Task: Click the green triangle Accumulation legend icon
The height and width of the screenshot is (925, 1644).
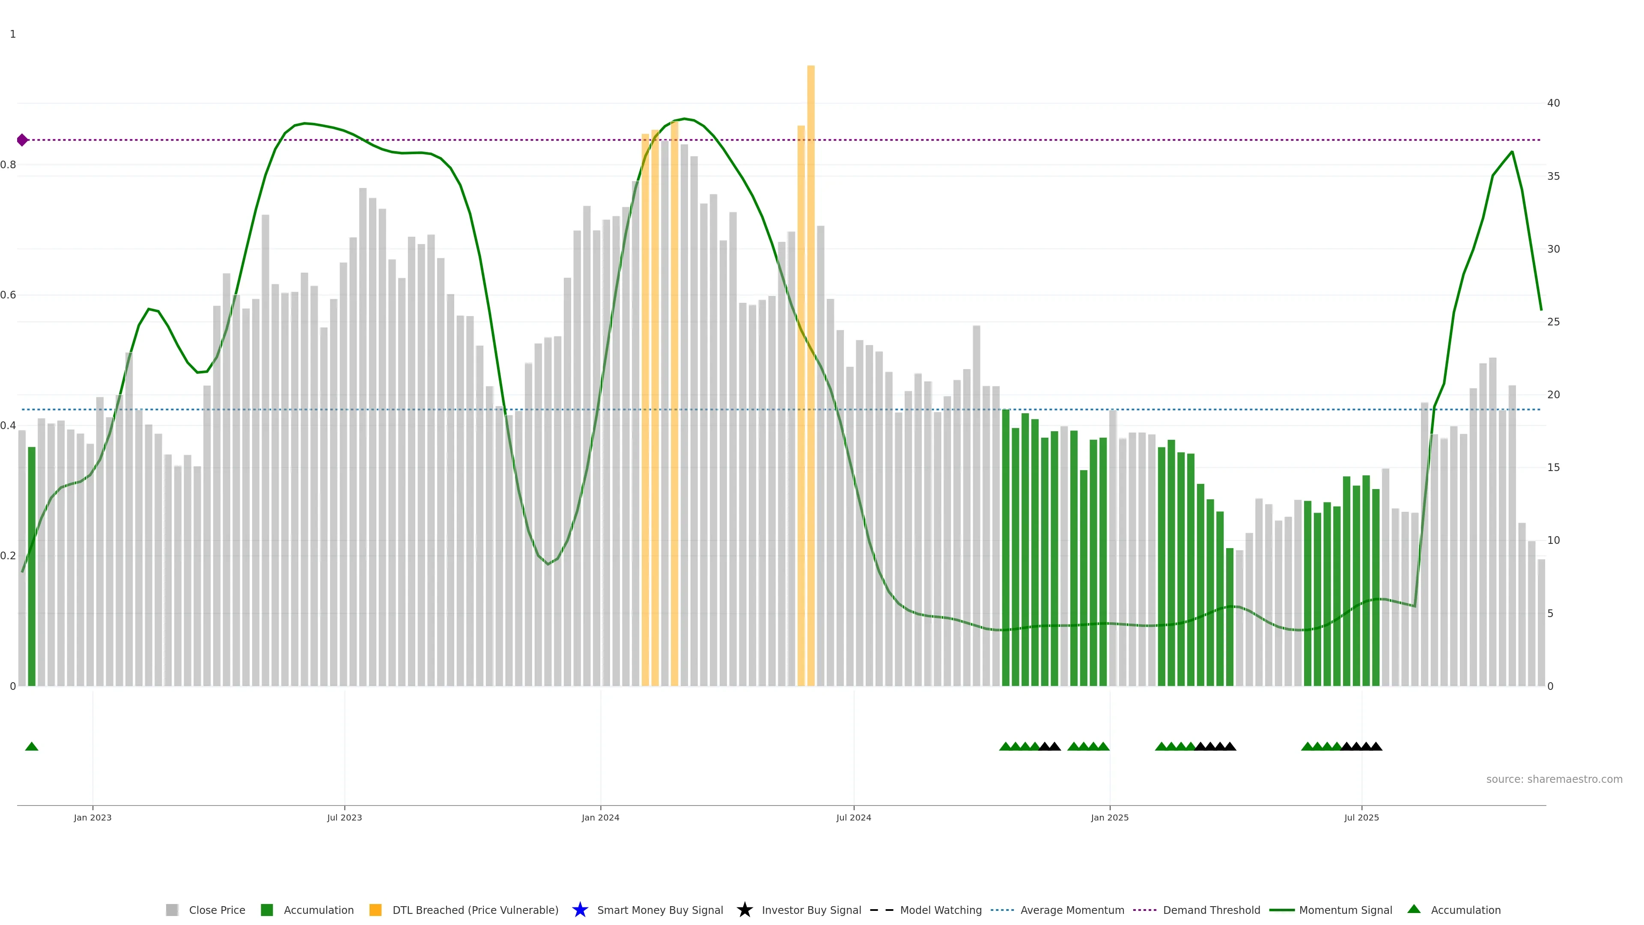Action: coord(1414,909)
